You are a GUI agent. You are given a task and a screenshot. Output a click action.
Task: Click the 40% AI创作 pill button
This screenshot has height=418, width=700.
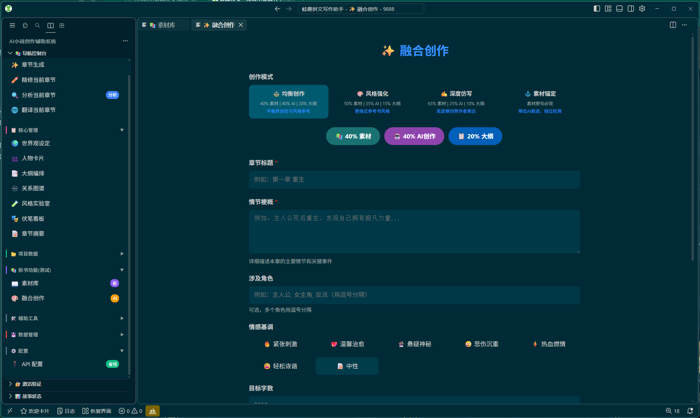[x=414, y=136]
